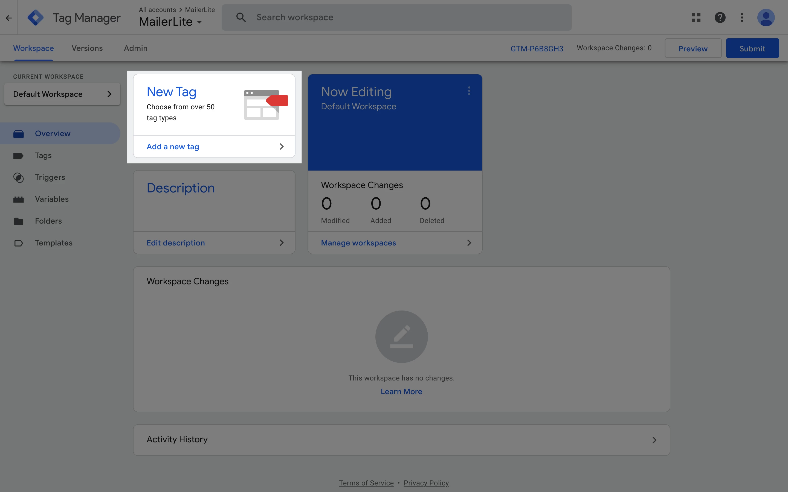Switch to the Admin tab

point(135,48)
